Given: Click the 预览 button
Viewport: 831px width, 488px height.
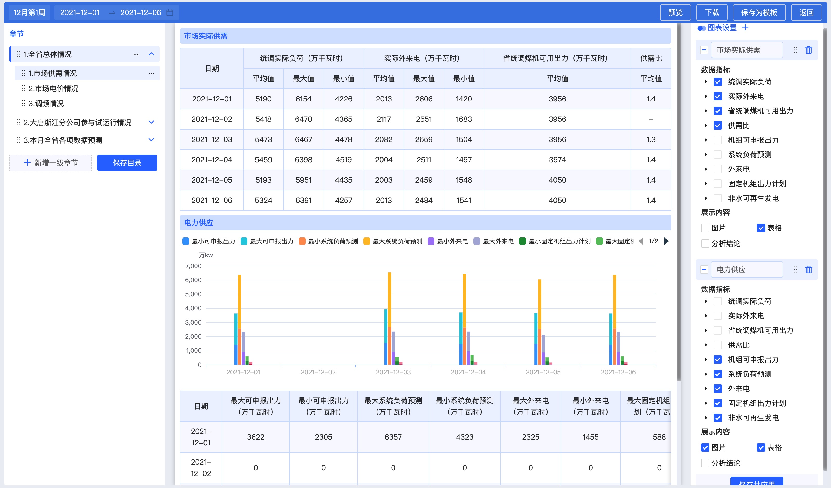Looking at the screenshot, I should [675, 12].
